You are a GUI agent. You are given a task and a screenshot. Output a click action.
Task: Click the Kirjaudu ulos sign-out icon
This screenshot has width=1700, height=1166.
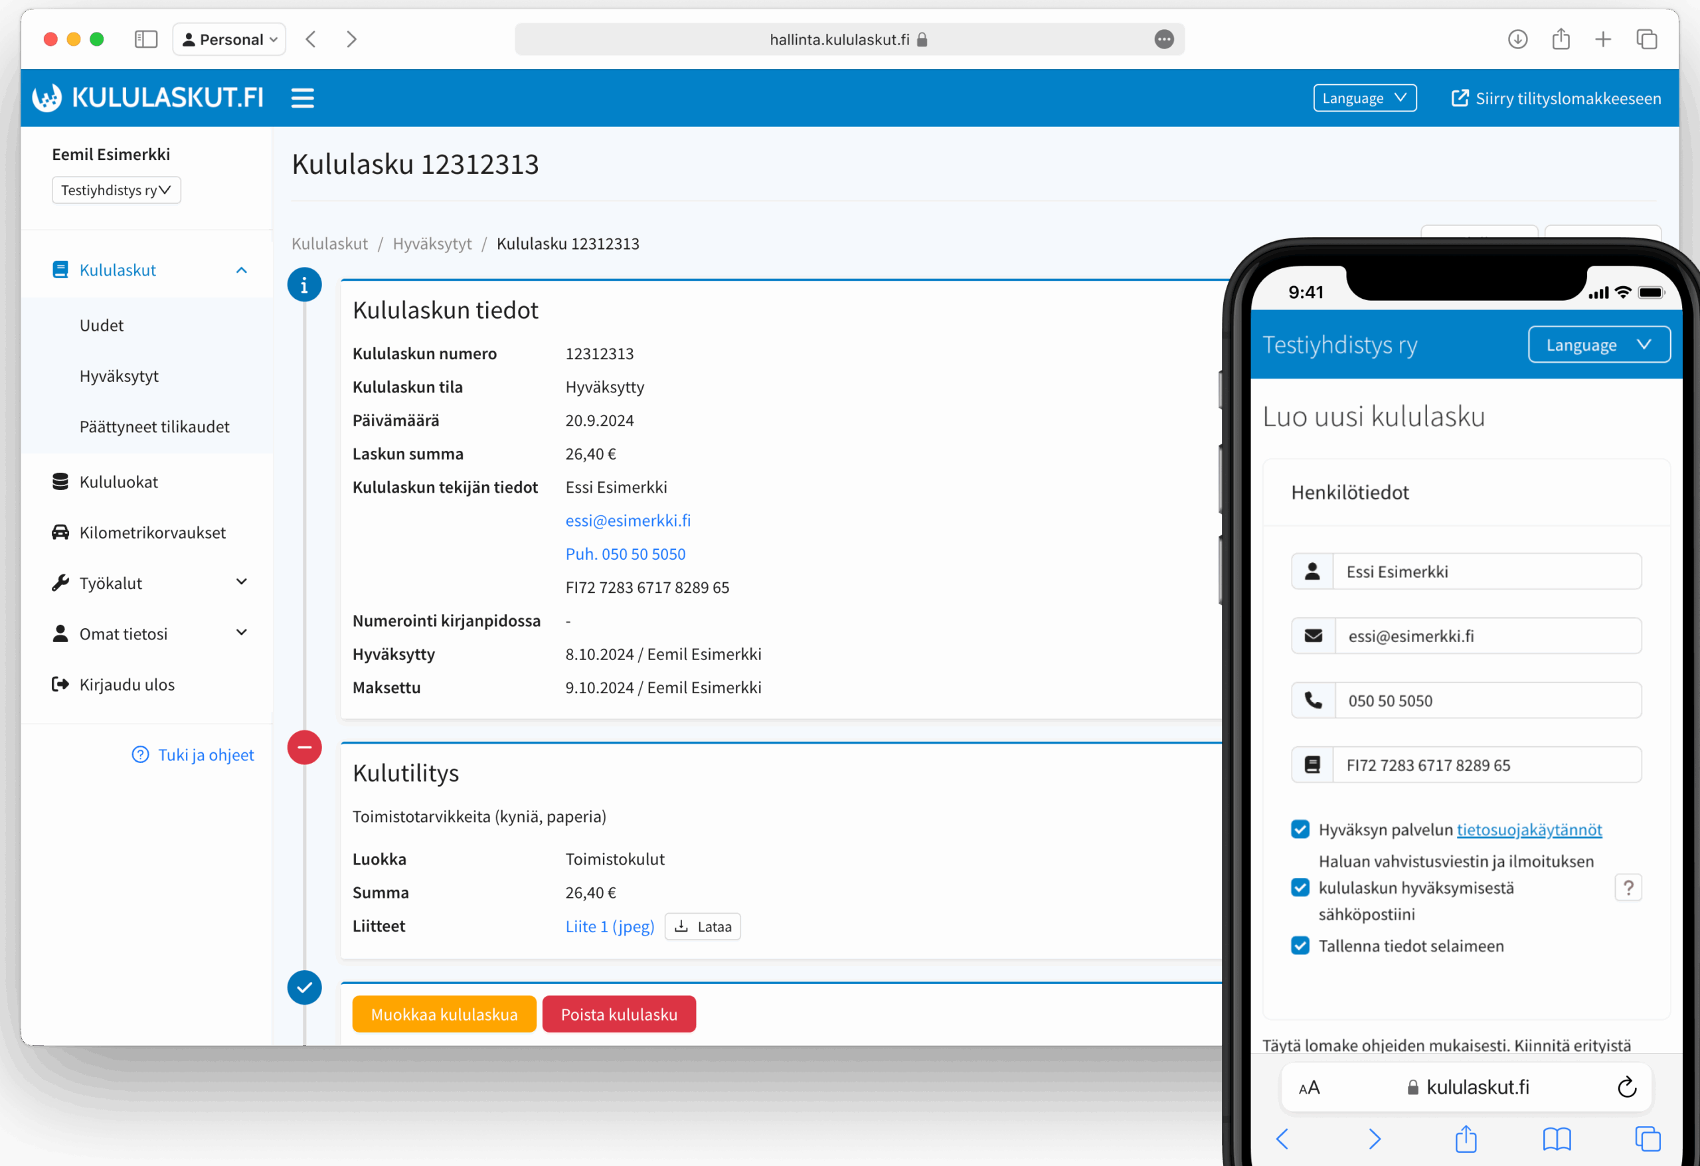pyautogui.click(x=60, y=685)
